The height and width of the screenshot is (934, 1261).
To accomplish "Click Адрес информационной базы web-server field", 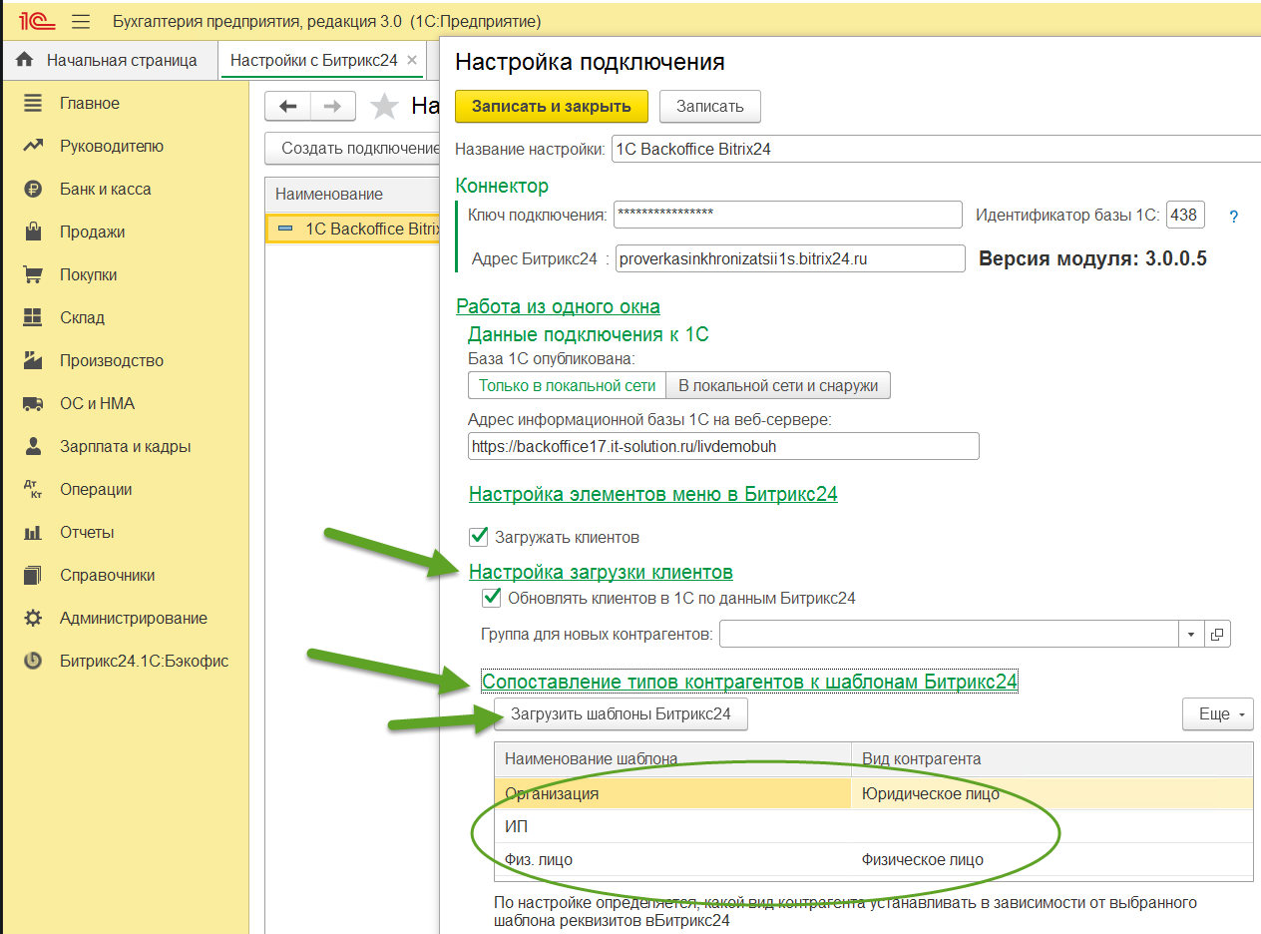I will (723, 446).
